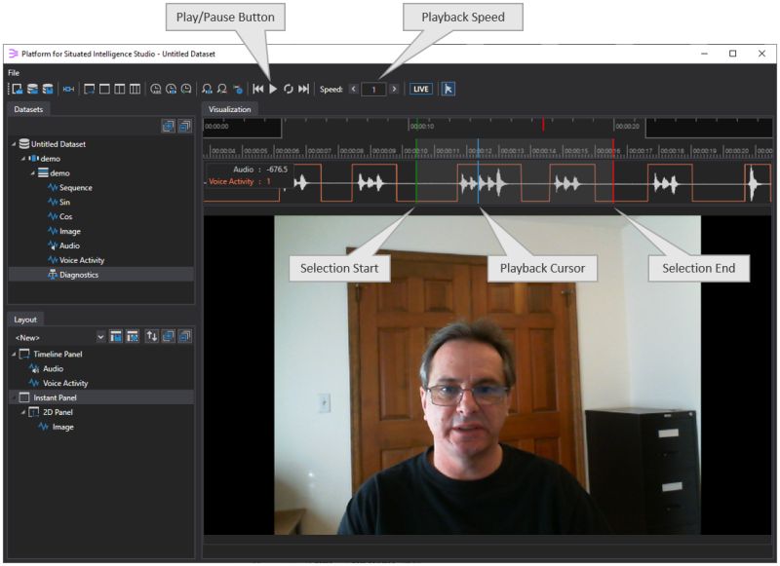Expand all nodes in Datasets panel

tap(168, 127)
